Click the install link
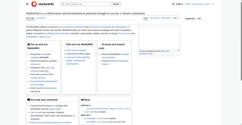The height and width of the screenshot is (125, 242). point(44,54)
